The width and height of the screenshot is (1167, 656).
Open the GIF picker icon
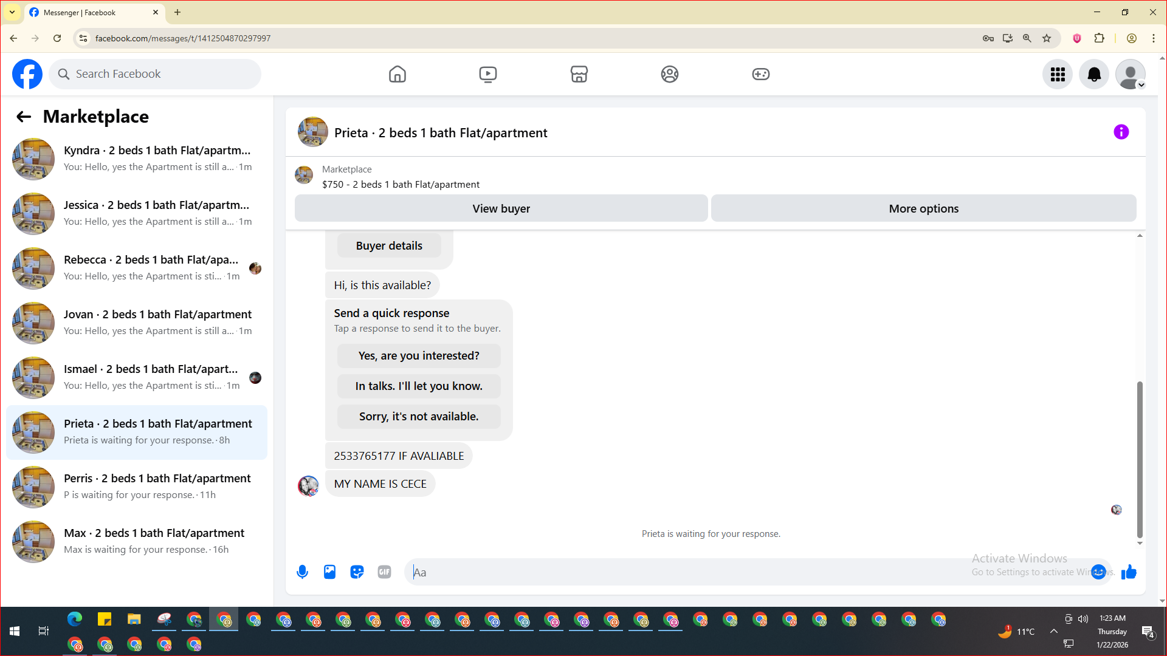[384, 572]
